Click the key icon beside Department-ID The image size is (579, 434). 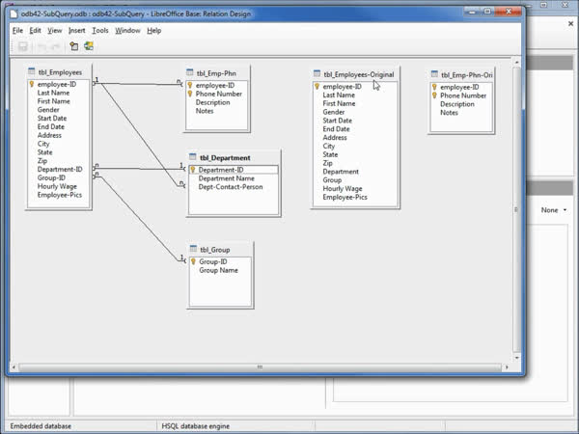193,170
